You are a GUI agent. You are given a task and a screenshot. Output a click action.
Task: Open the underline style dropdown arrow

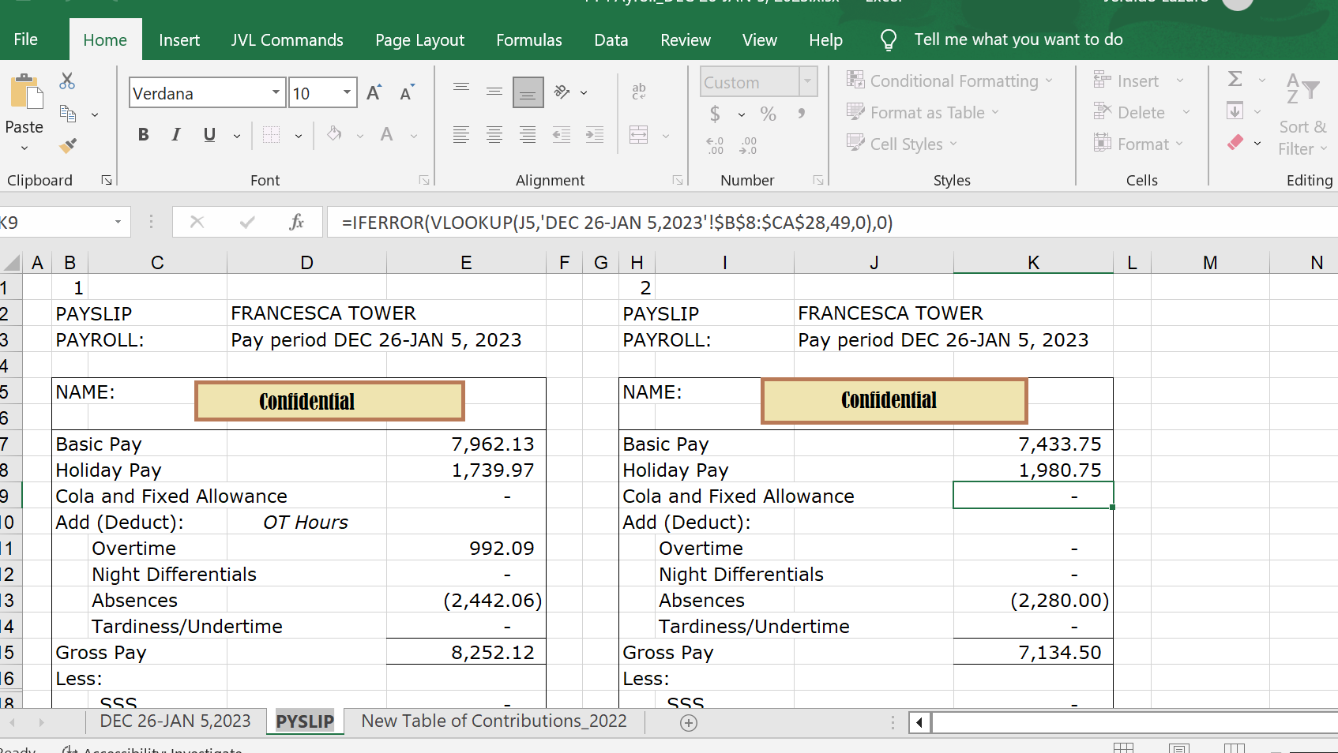click(236, 136)
